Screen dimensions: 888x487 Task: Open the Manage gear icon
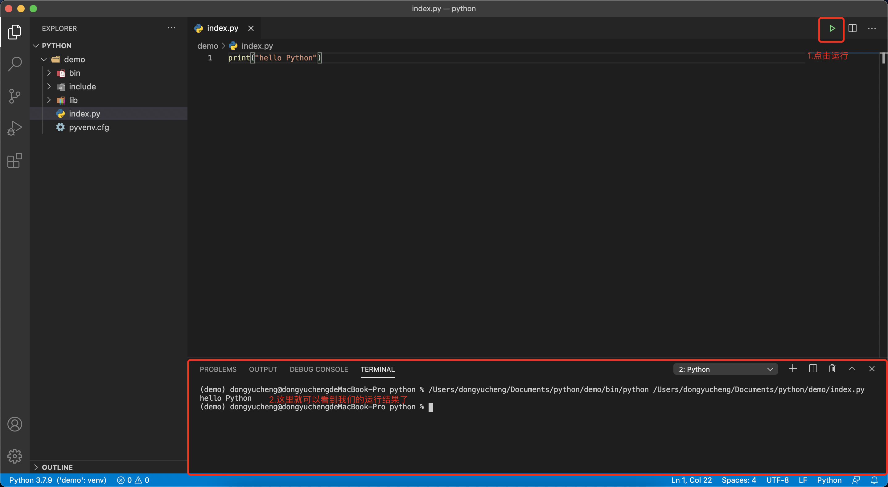(14, 456)
